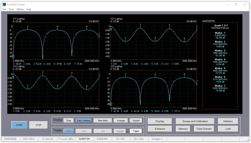Click the reference triangle on S21 graph
This screenshot has height=143, width=251.
point(109,26)
